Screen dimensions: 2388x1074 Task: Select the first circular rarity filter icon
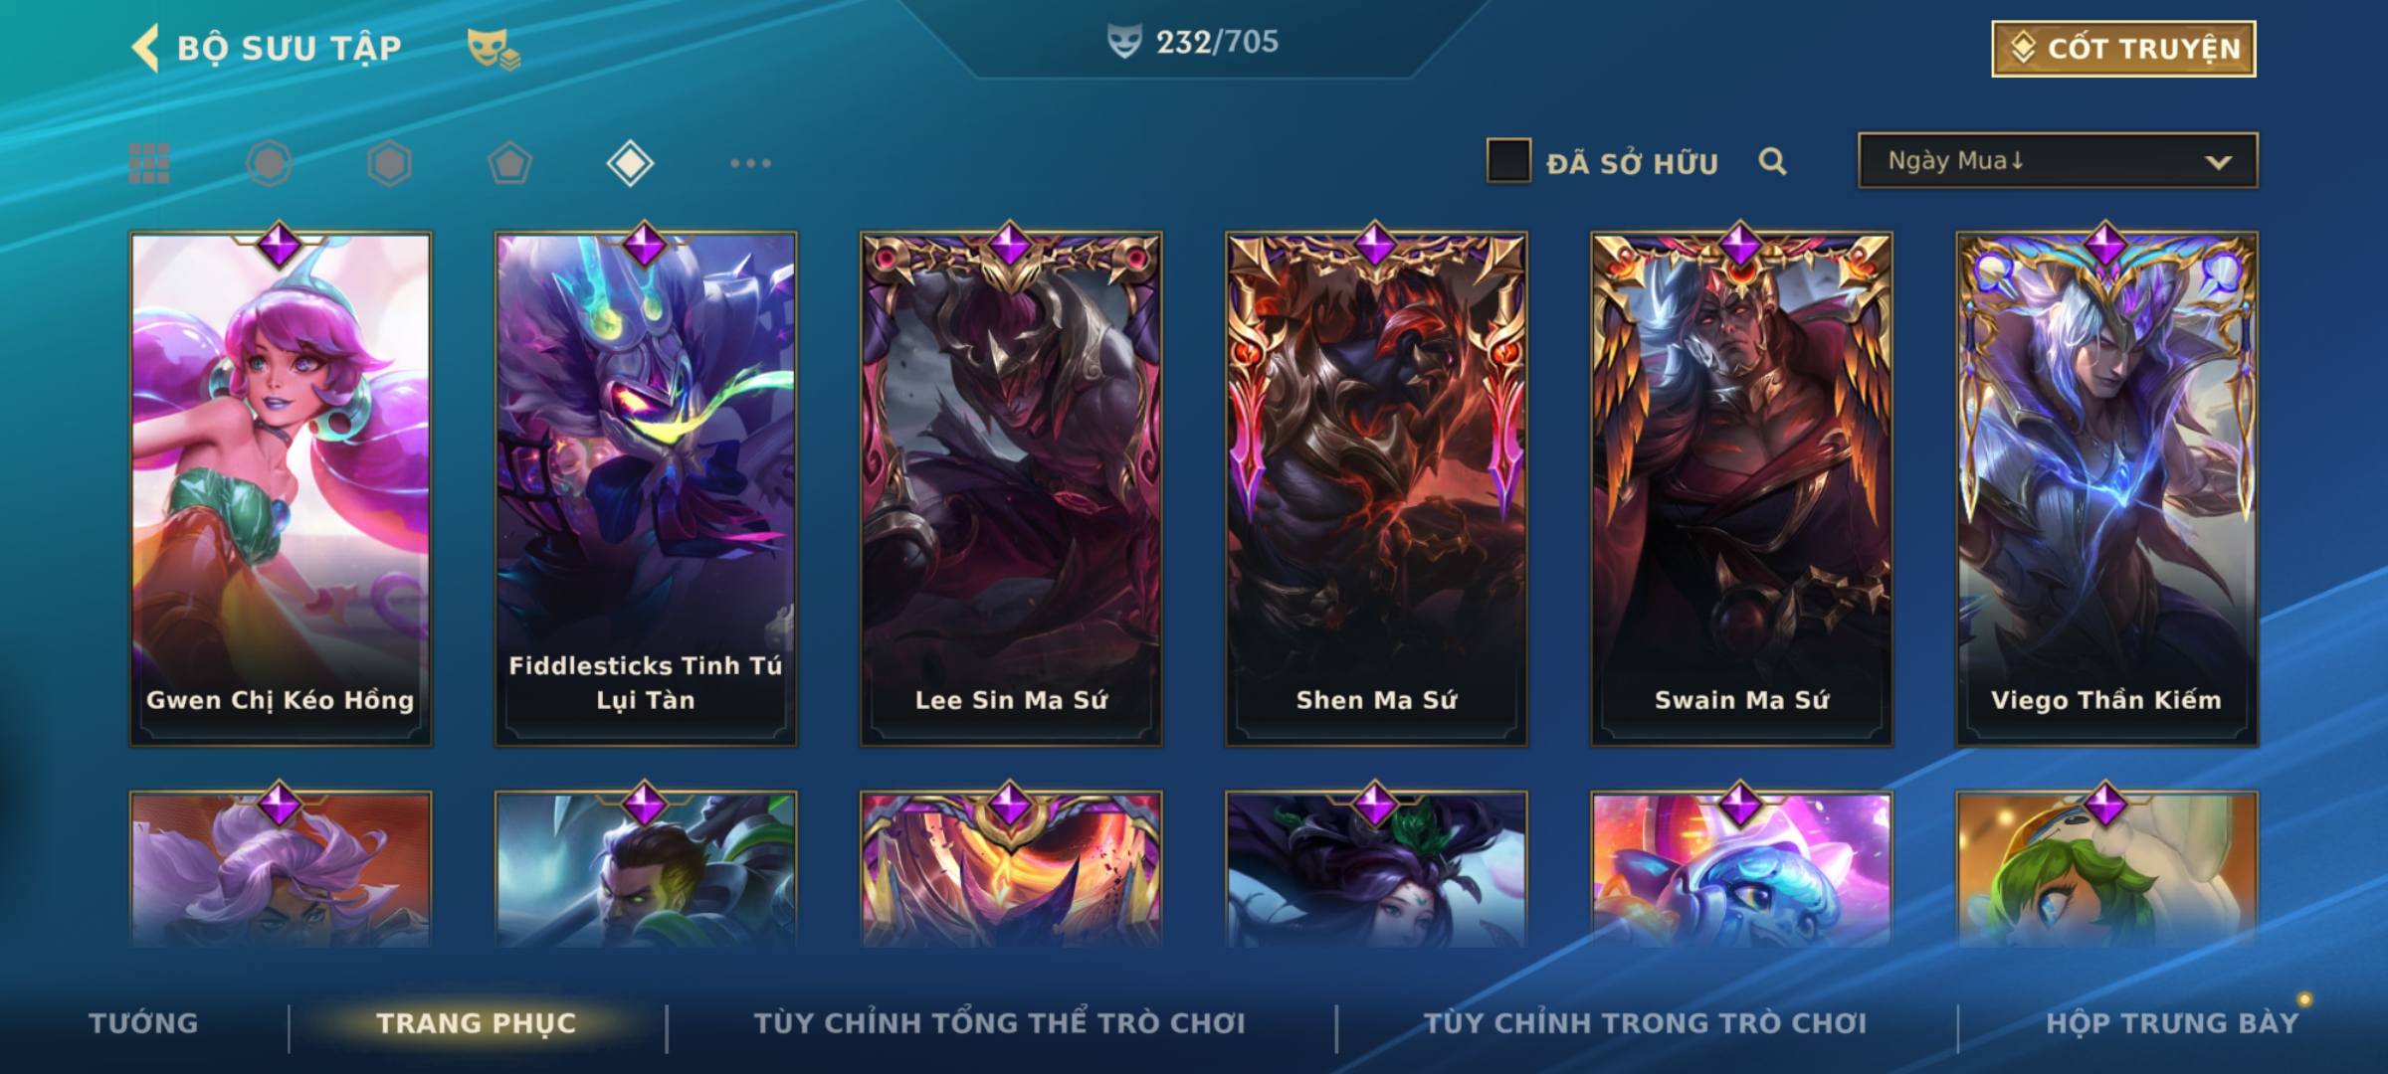(269, 163)
